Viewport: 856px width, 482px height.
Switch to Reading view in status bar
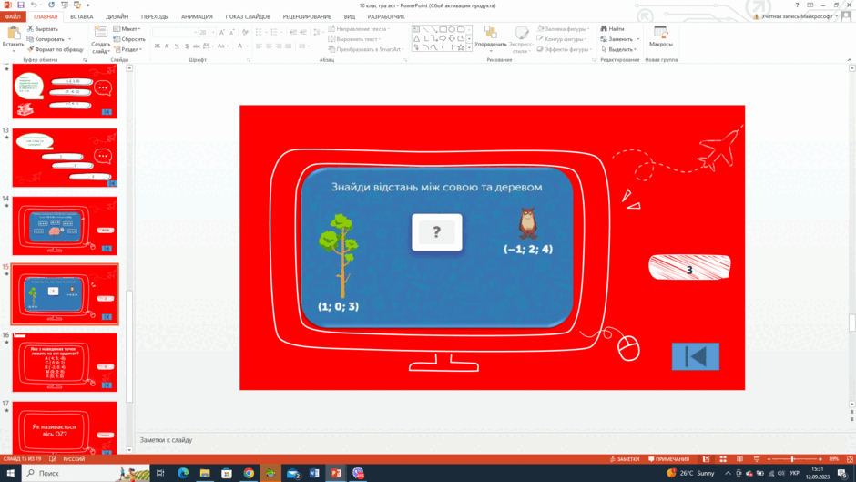(x=739, y=459)
